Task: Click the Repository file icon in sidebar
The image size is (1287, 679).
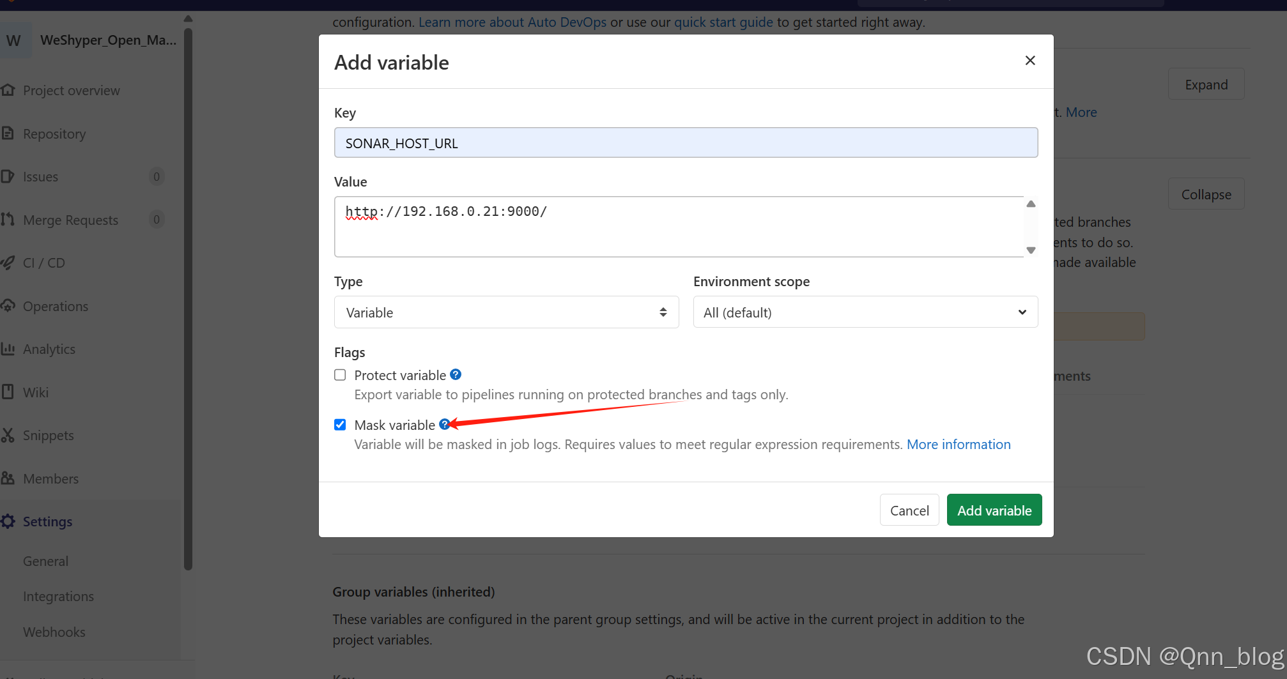Action: (x=8, y=133)
